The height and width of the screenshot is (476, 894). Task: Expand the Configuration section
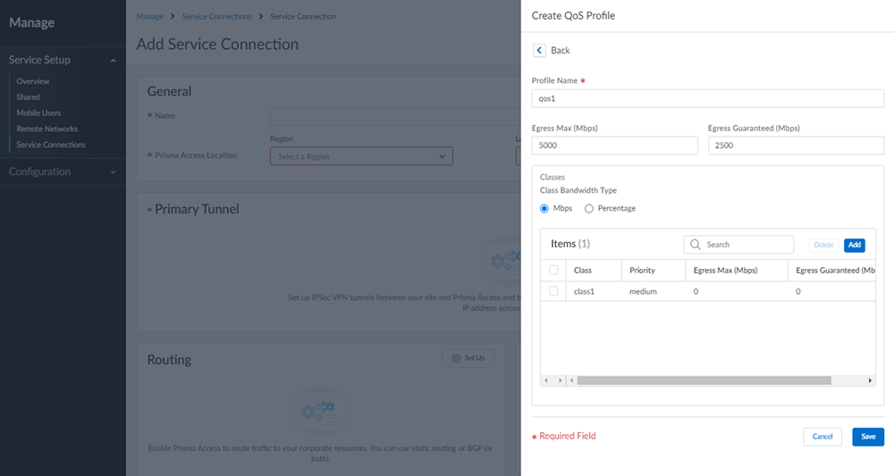pos(113,172)
